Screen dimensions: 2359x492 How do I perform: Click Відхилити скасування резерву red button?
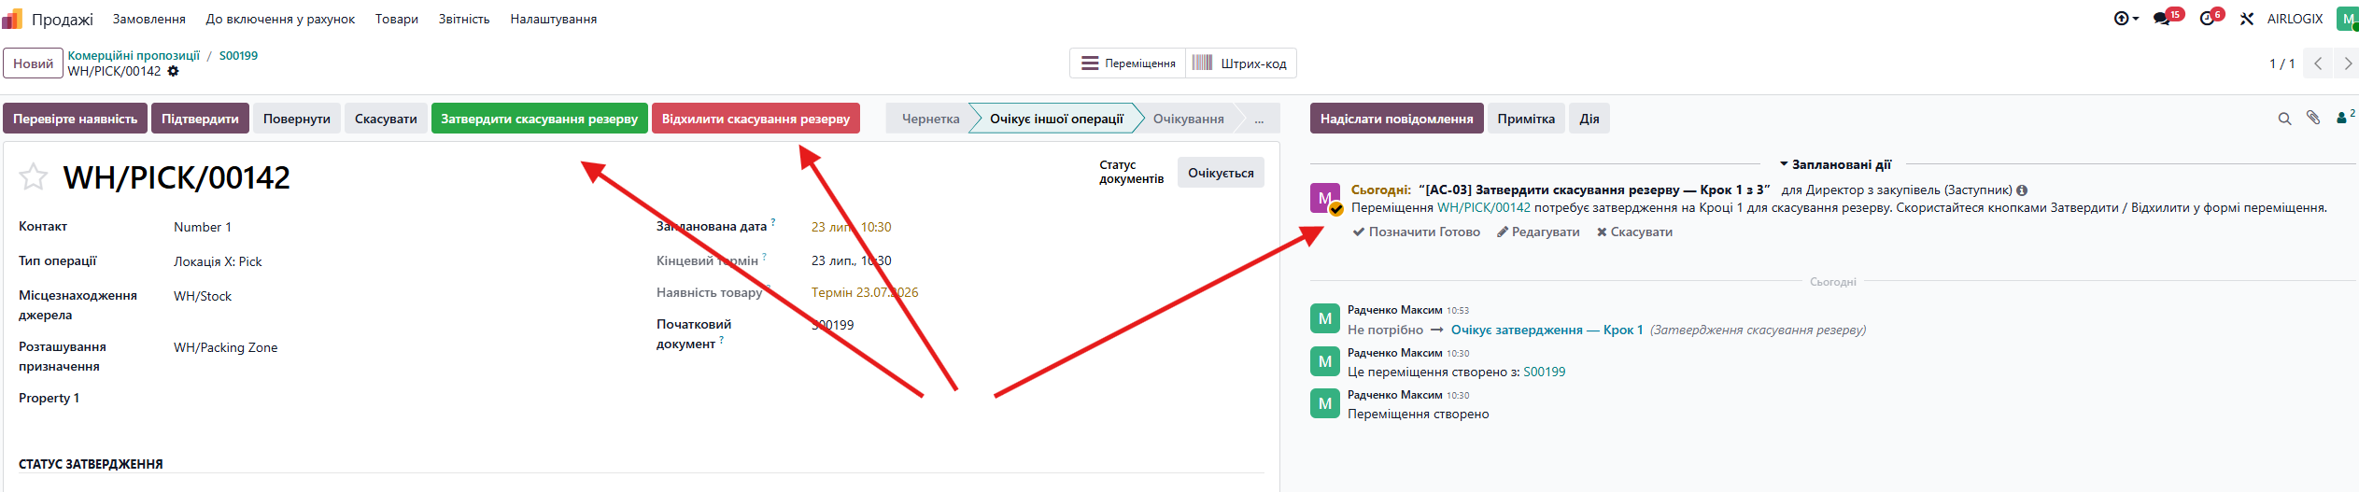pyautogui.click(x=756, y=119)
